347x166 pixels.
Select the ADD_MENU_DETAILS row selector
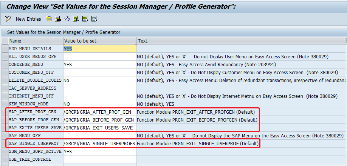[x=5, y=49]
